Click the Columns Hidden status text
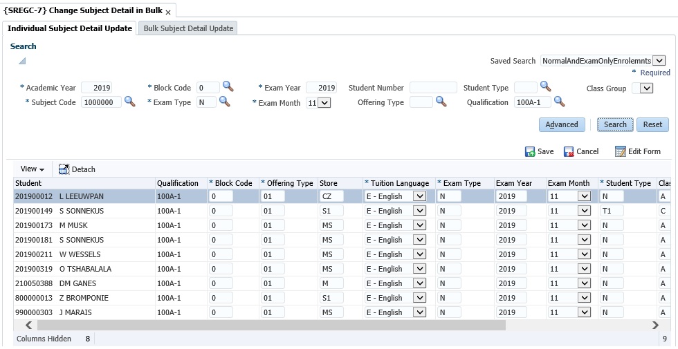The height and width of the screenshot is (349, 678). tap(44, 339)
